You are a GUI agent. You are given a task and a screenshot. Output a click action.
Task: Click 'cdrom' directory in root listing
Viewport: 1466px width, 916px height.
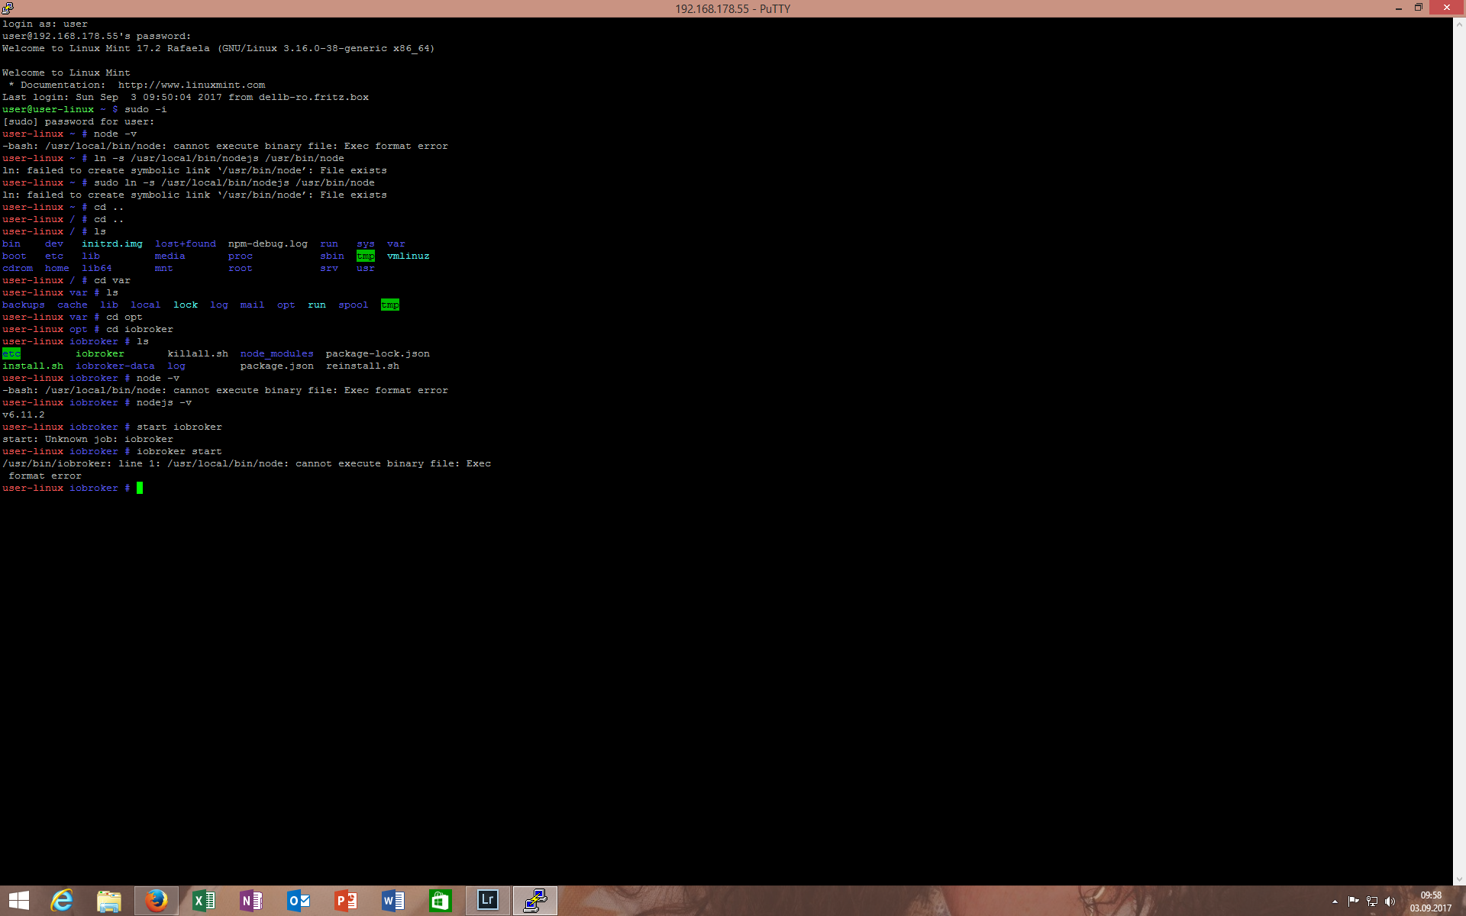pos(18,268)
